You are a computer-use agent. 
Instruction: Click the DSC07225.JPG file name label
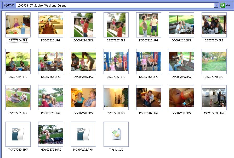click(50, 40)
